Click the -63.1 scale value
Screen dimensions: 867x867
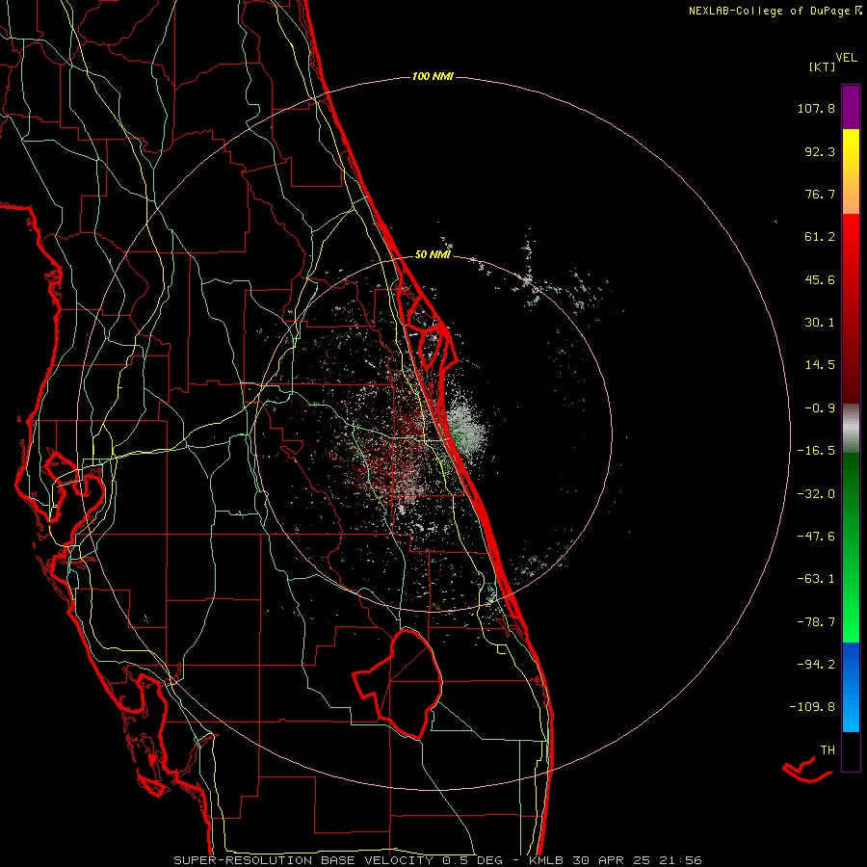click(x=816, y=579)
